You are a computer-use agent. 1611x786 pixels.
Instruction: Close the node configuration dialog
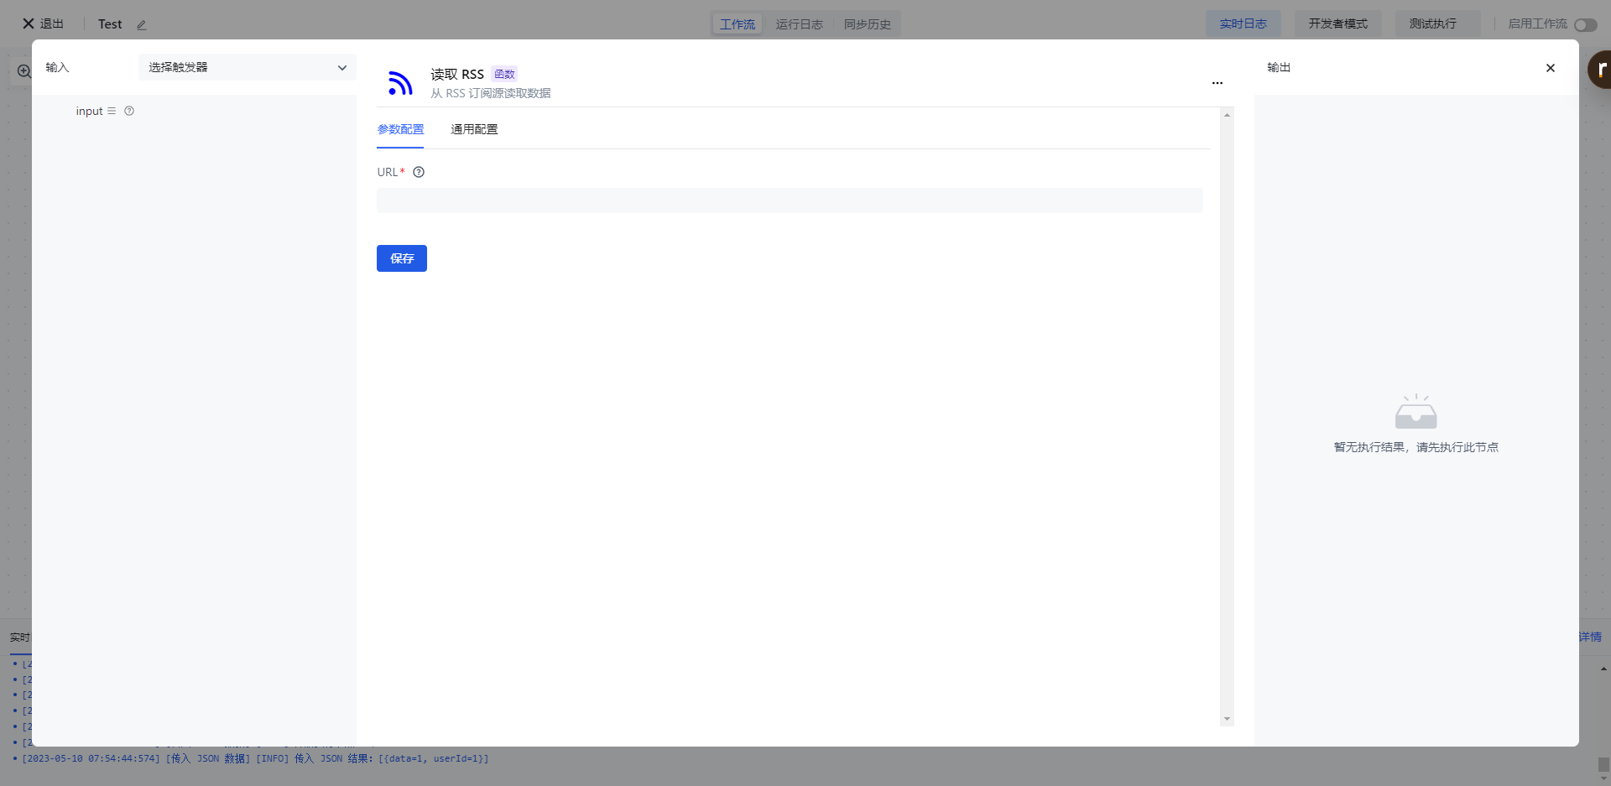point(1550,68)
